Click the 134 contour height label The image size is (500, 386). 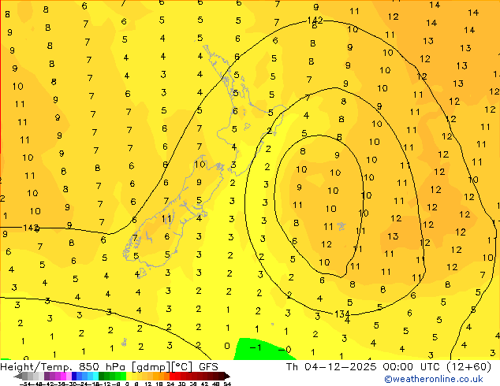pyautogui.click(x=341, y=314)
